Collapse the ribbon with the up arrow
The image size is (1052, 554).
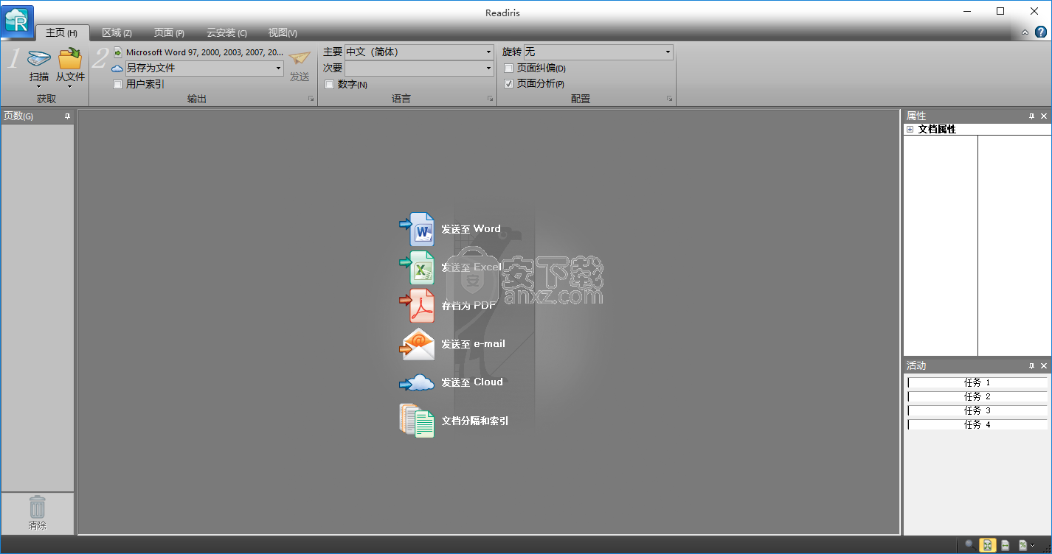1025,32
